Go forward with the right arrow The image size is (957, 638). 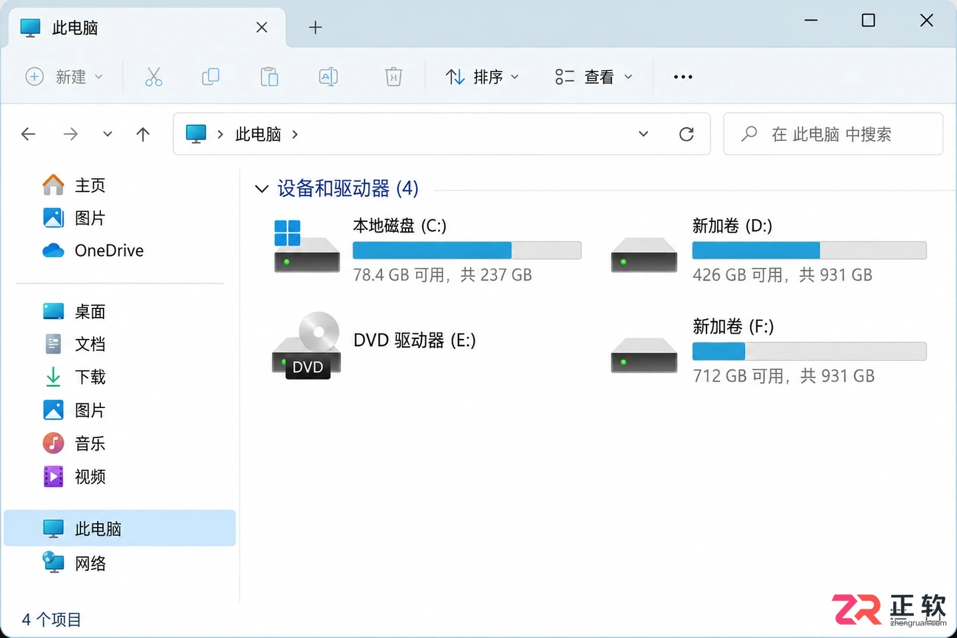point(70,134)
